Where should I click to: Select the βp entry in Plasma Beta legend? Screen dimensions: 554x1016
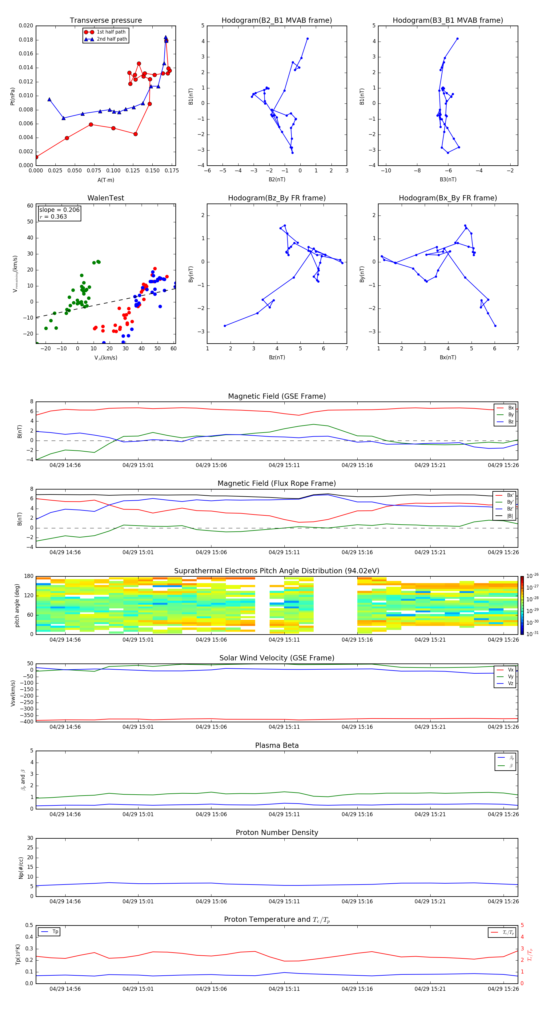(x=506, y=758)
